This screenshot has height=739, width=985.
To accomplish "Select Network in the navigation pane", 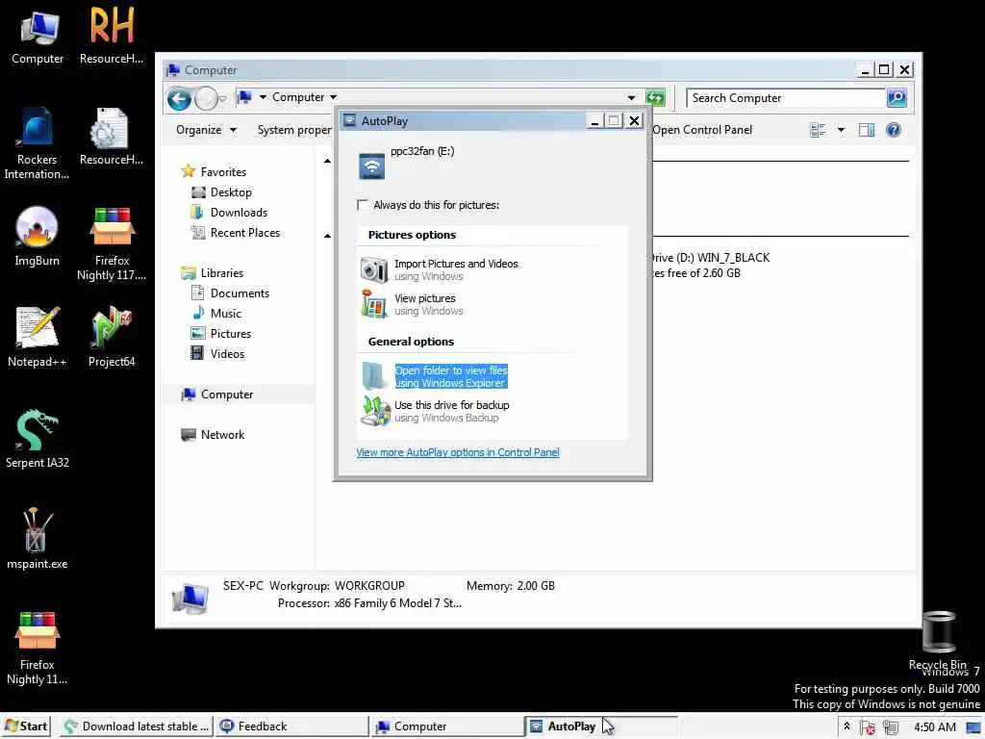I will (213, 434).
